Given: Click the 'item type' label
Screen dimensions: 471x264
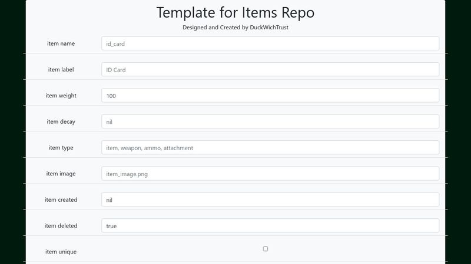Looking at the screenshot, I should pos(61,148).
